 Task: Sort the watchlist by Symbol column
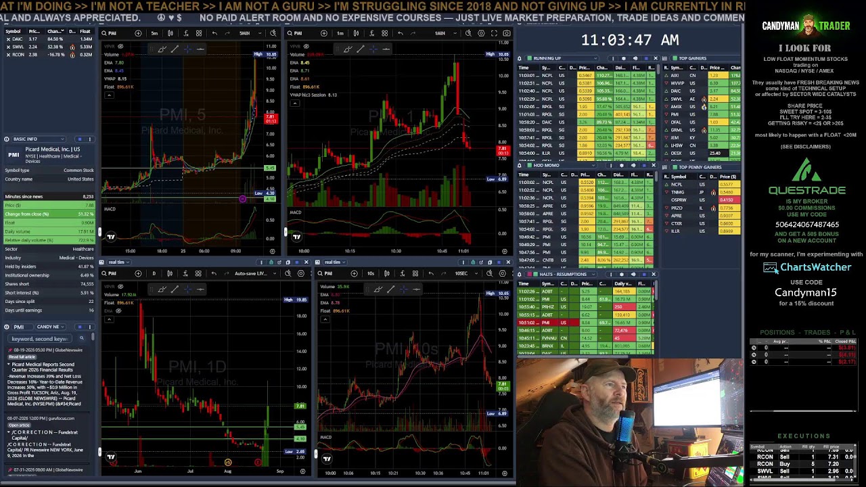tap(13, 31)
